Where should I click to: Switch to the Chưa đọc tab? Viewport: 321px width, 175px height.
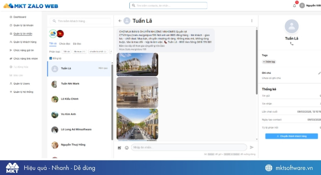pos(65,44)
